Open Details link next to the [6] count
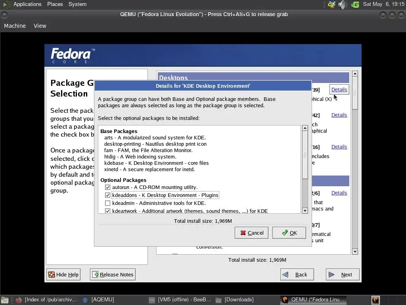Viewport: 406px width, 305px height. click(339, 193)
